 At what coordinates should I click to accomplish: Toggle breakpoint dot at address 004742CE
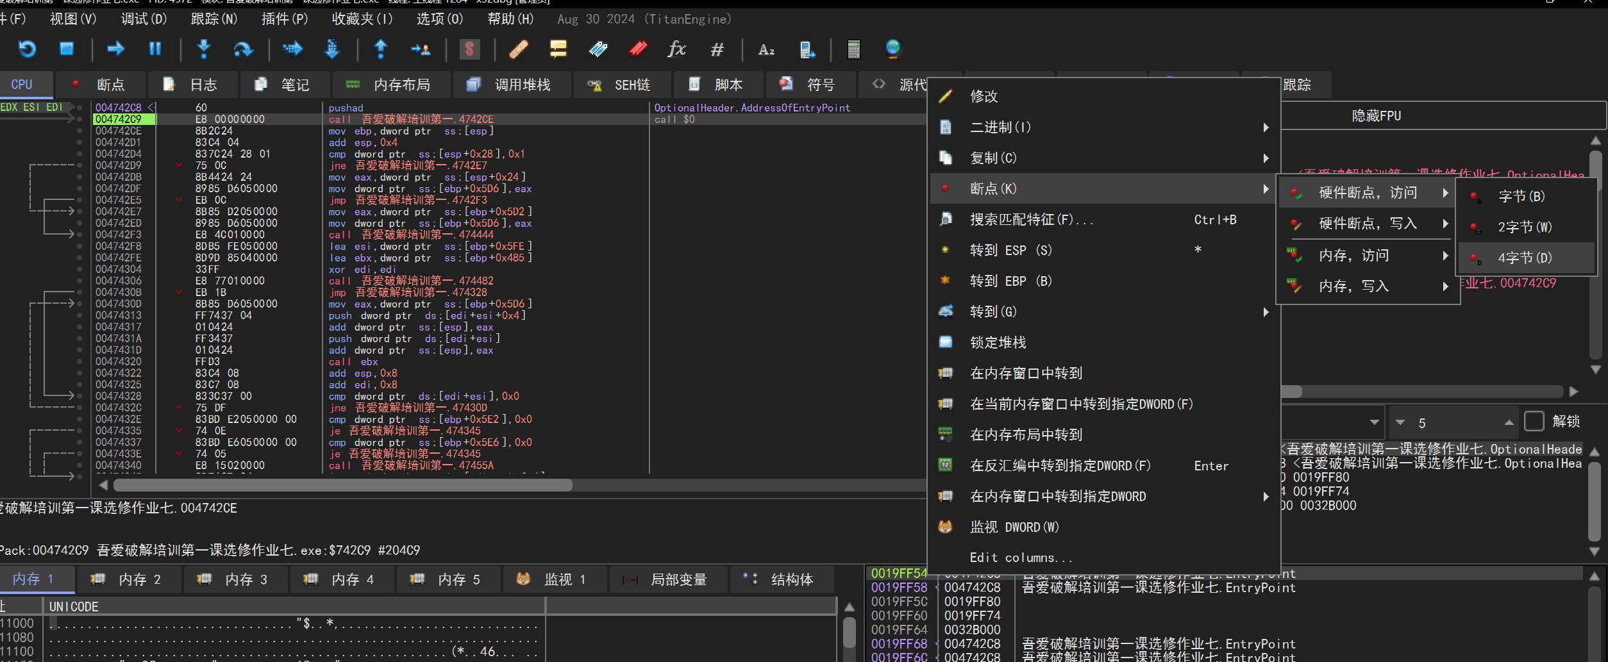80,131
